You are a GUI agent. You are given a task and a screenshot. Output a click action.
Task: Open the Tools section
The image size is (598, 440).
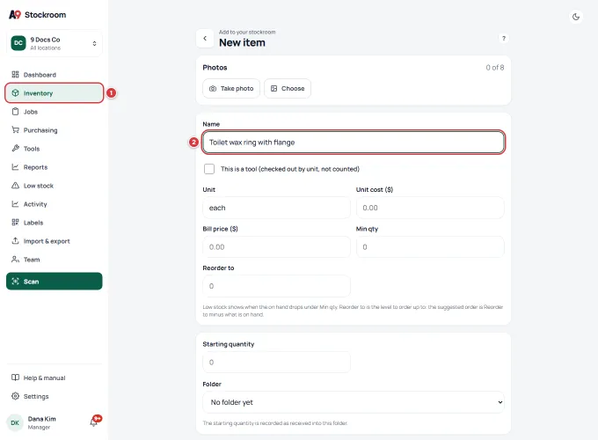[x=55, y=149]
